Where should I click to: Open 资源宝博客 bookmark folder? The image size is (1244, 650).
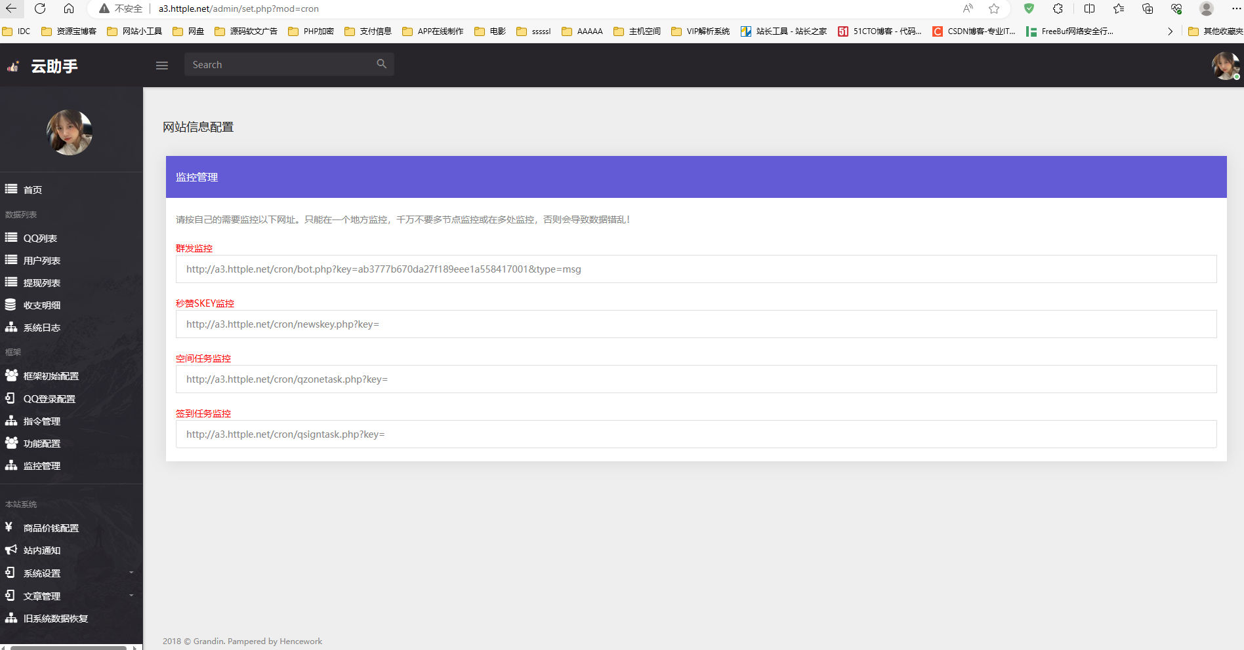tap(69, 31)
